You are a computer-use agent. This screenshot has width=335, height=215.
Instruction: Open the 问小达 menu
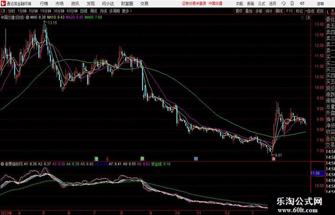click(108, 4)
